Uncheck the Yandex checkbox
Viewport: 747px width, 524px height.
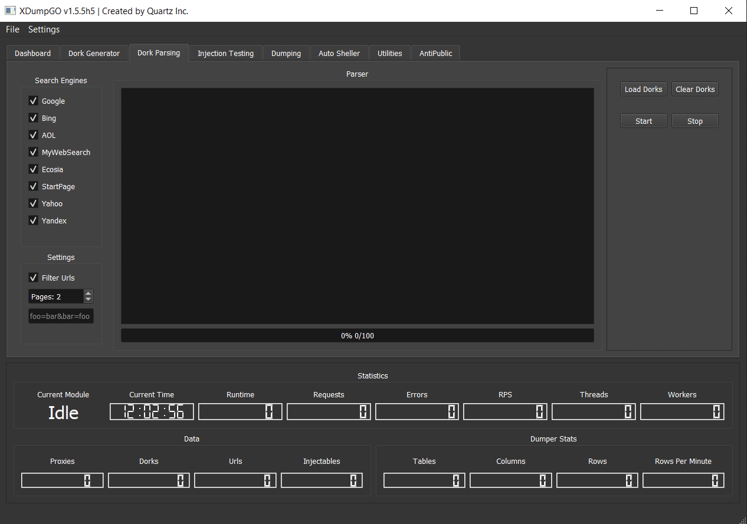(x=33, y=220)
